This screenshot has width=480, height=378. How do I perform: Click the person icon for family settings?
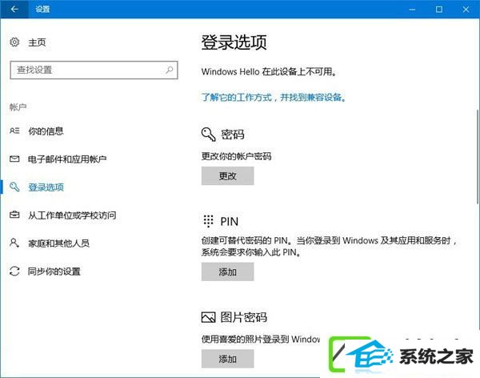tap(14, 243)
